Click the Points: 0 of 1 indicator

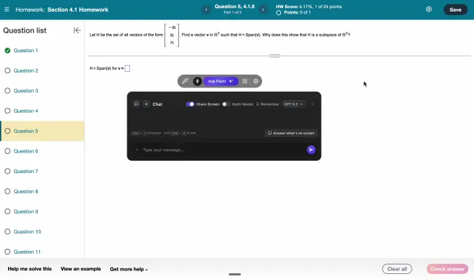tap(293, 12)
